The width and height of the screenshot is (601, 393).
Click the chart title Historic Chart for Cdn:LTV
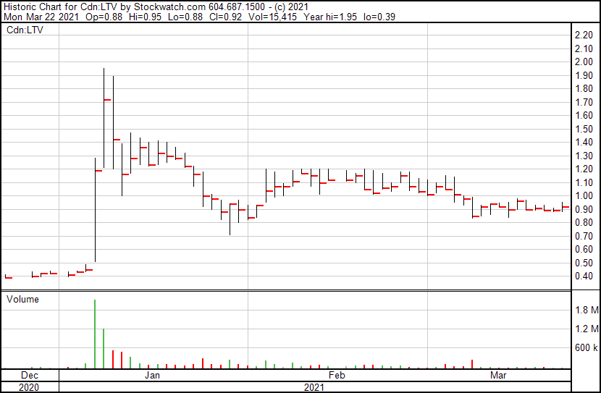pyautogui.click(x=59, y=7)
